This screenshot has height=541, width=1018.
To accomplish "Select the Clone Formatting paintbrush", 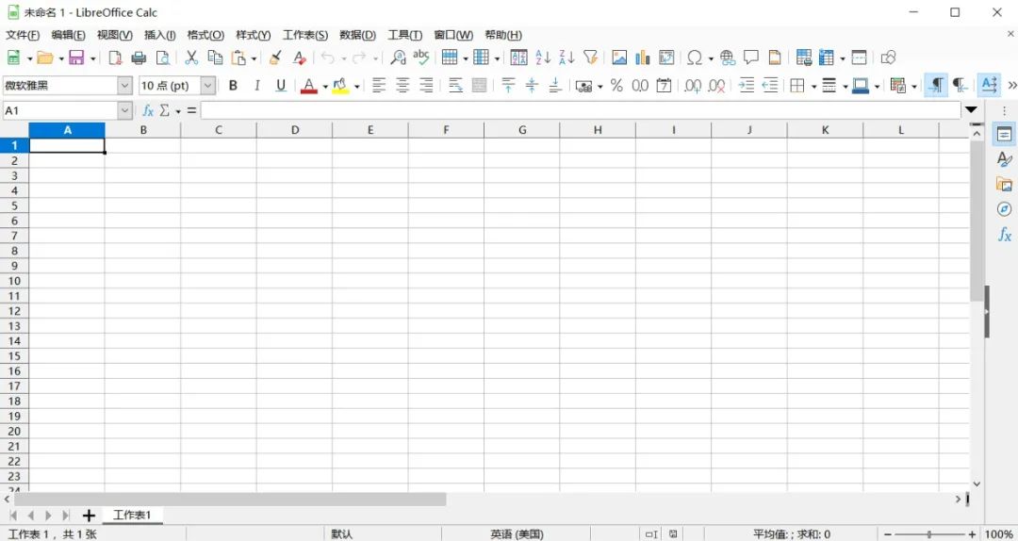I will (x=275, y=57).
